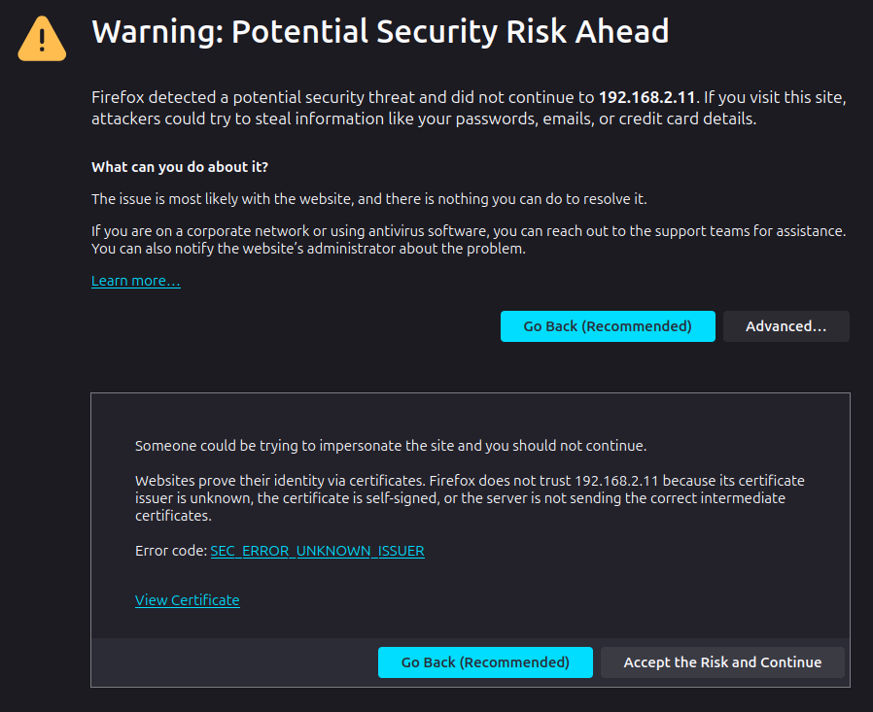Click the notify the website's administrator sentence

pos(308,249)
